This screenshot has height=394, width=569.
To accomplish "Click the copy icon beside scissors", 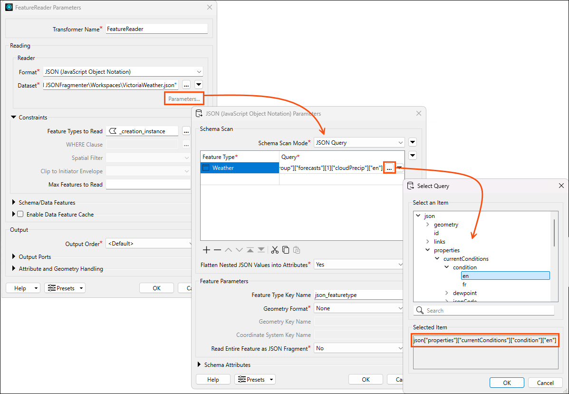I will (x=286, y=250).
